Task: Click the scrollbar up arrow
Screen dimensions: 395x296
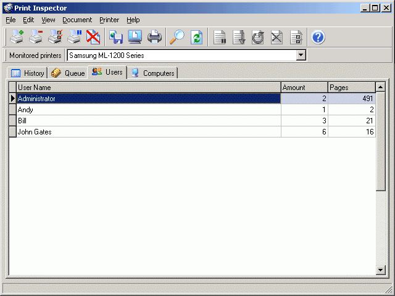Action: (380, 87)
